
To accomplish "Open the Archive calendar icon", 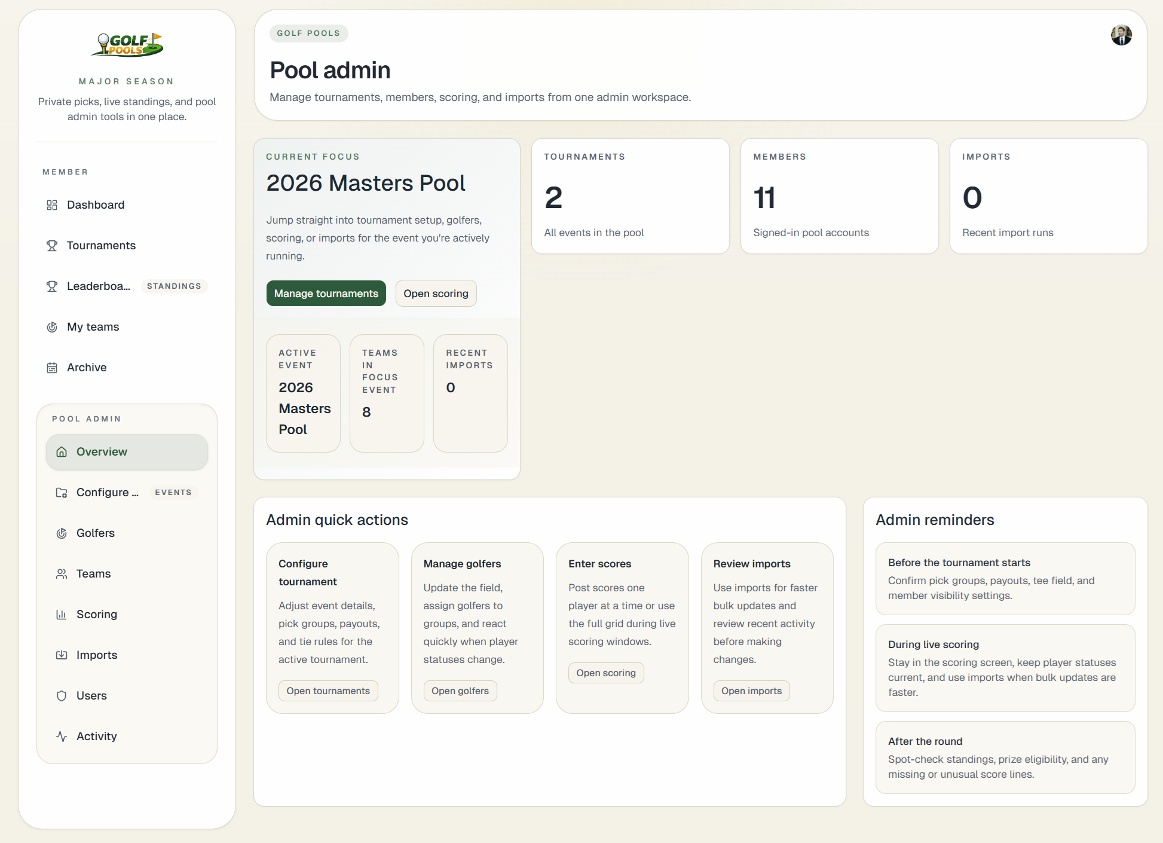I will click(x=52, y=367).
